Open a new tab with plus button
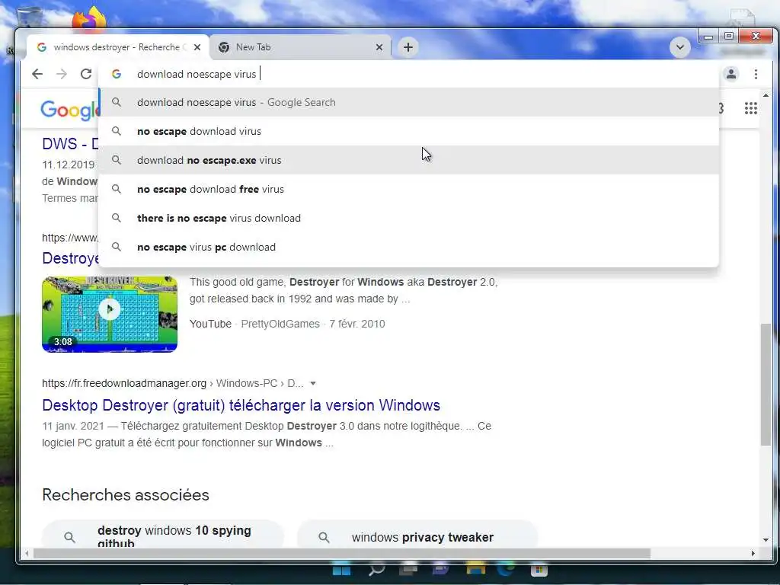The image size is (780, 585). pyautogui.click(x=408, y=47)
